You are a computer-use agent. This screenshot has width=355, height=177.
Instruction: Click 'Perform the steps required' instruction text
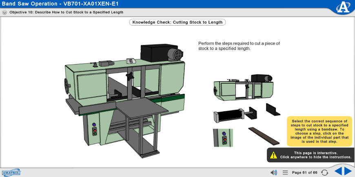point(239,46)
